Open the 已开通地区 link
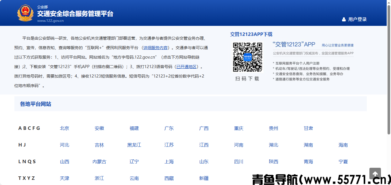The image size is (391, 185). pos(186,67)
